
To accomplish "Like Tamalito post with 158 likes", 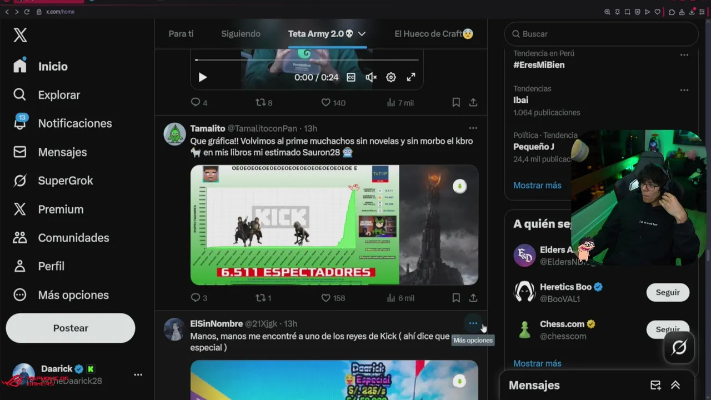I will tap(333, 298).
